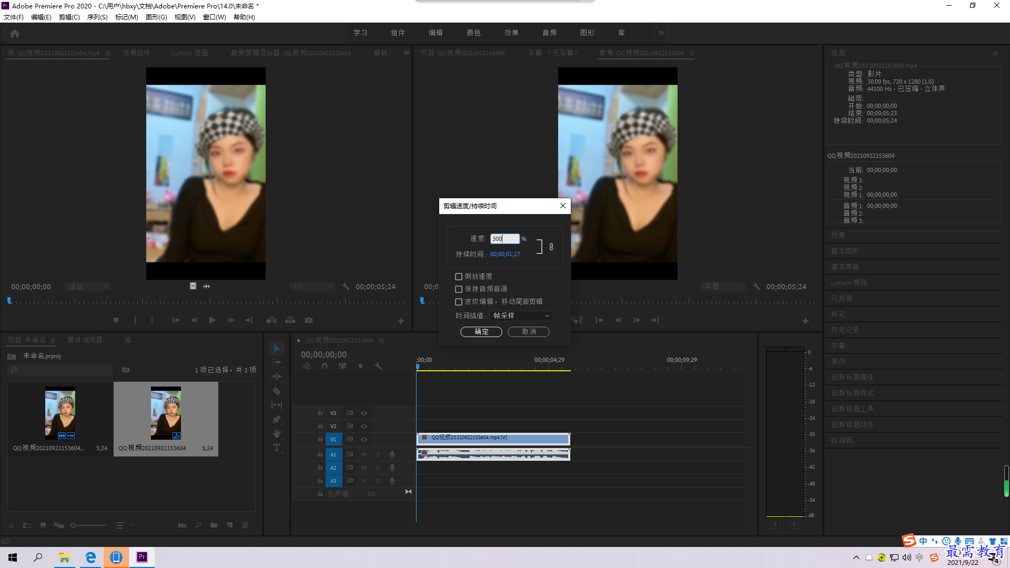Click Drag Audio Only waveform icon

pos(207,286)
